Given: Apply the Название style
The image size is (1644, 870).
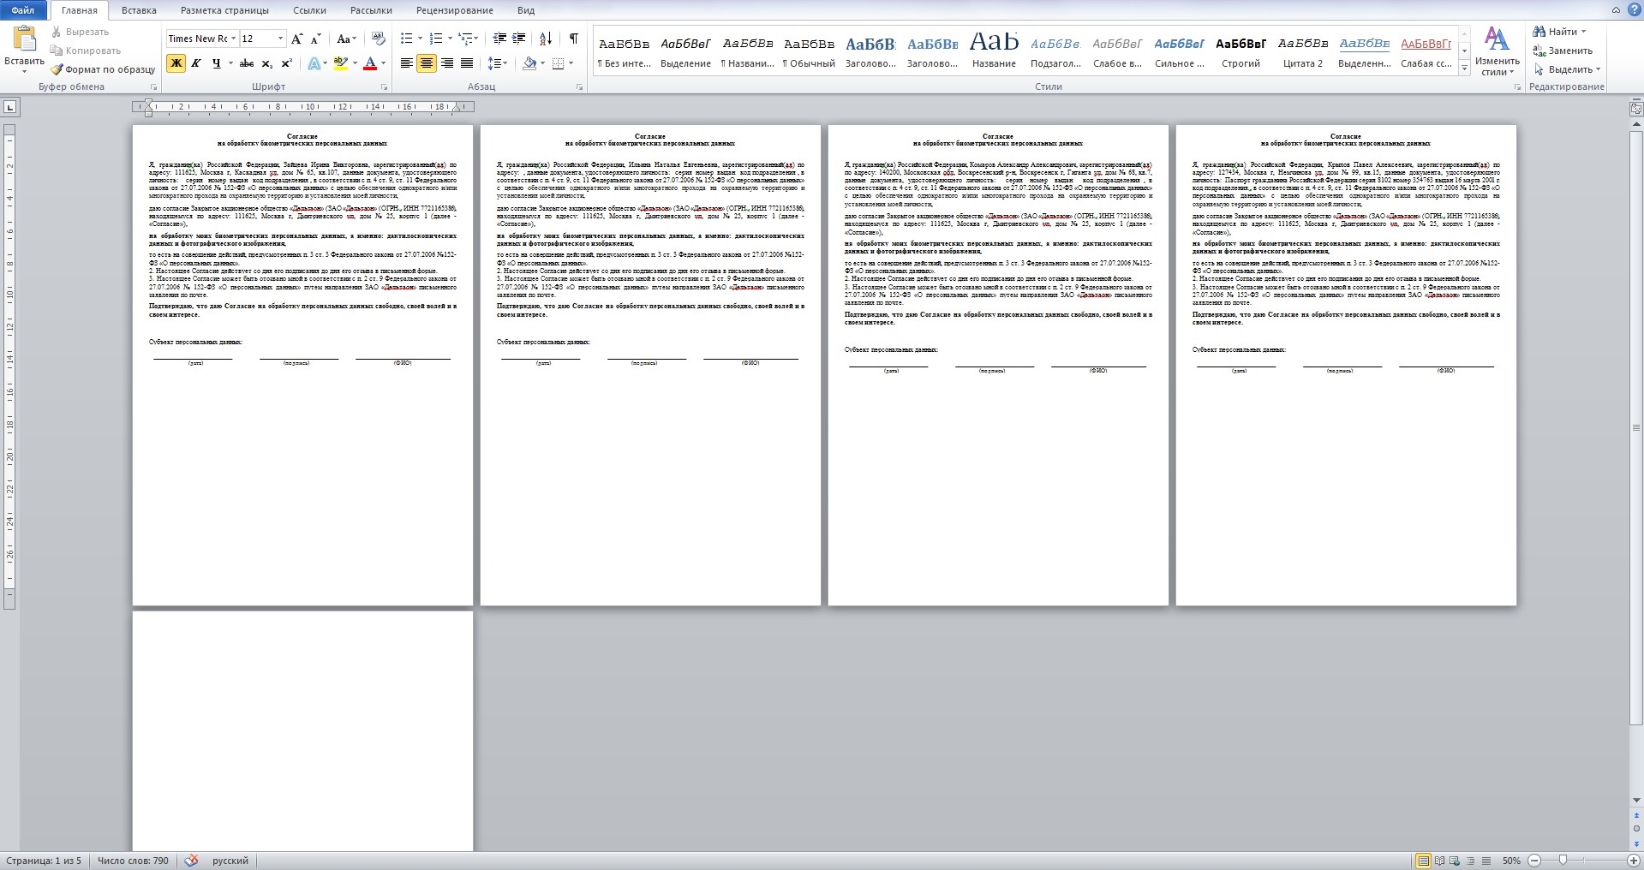Looking at the screenshot, I should point(994,51).
